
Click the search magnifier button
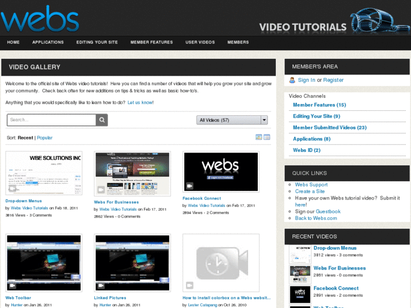point(102,120)
